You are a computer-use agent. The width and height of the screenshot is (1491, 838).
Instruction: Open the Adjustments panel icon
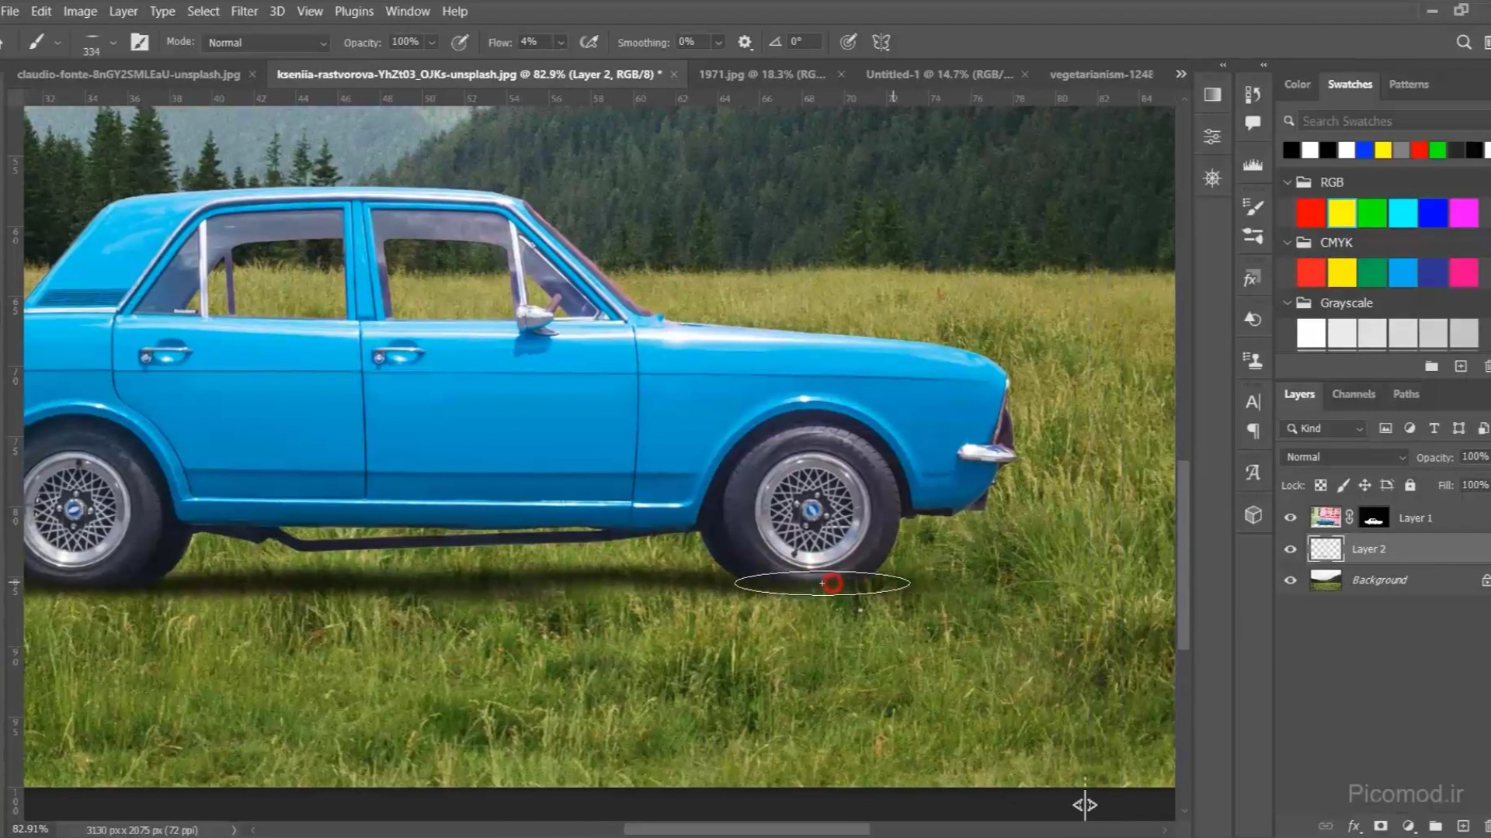click(1211, 137)
